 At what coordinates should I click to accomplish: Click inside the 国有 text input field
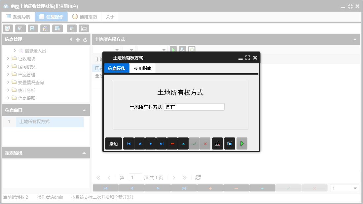[194, 107]
